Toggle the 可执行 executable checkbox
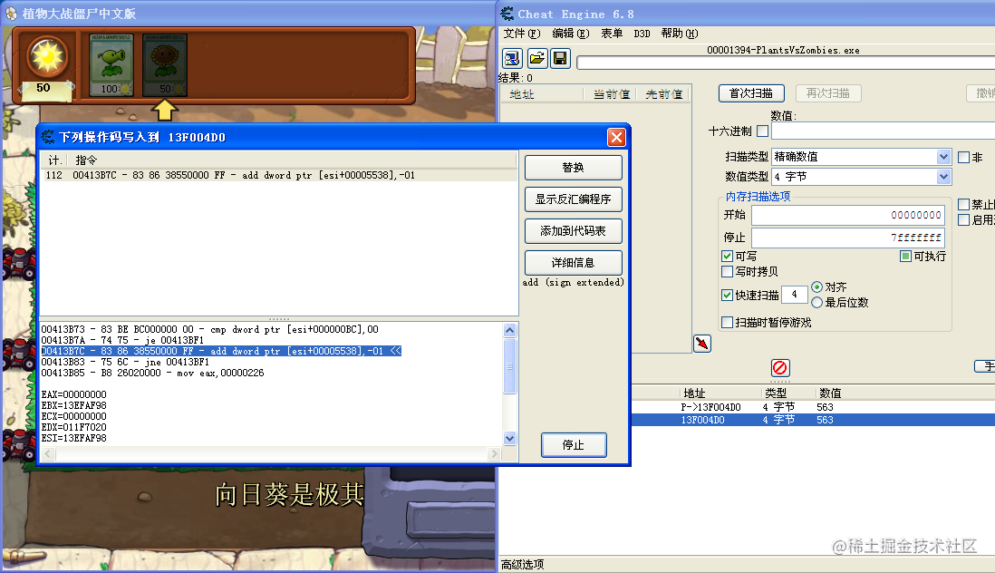This screenshot has height=573, width=995. 905,257
